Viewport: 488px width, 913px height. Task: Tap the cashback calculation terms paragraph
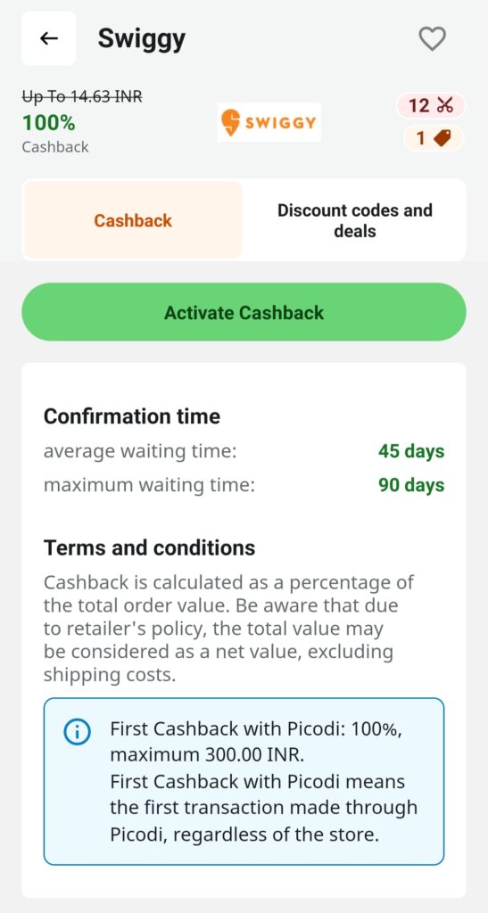click(229, 629)
